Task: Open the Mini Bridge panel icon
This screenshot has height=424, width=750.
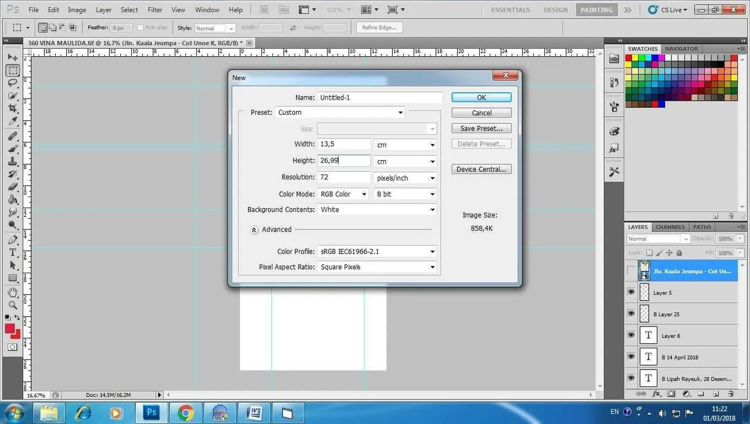Action: pyautogui.click(x=614, y=59)
